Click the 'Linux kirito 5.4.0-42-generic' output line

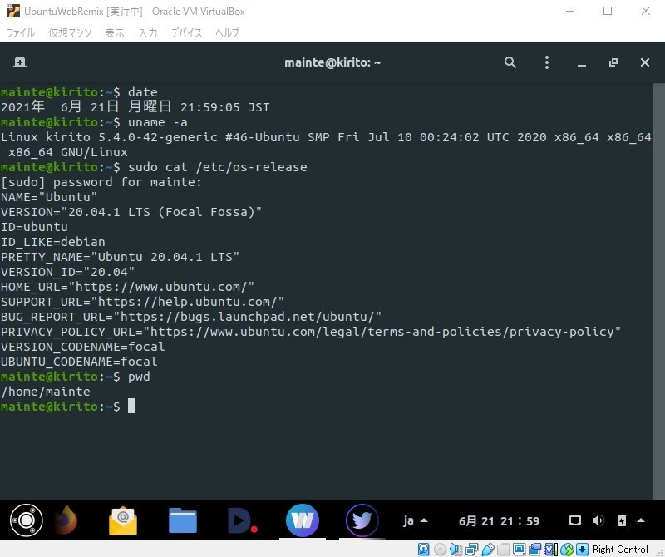pyautogui.click(x=326, y=144)
